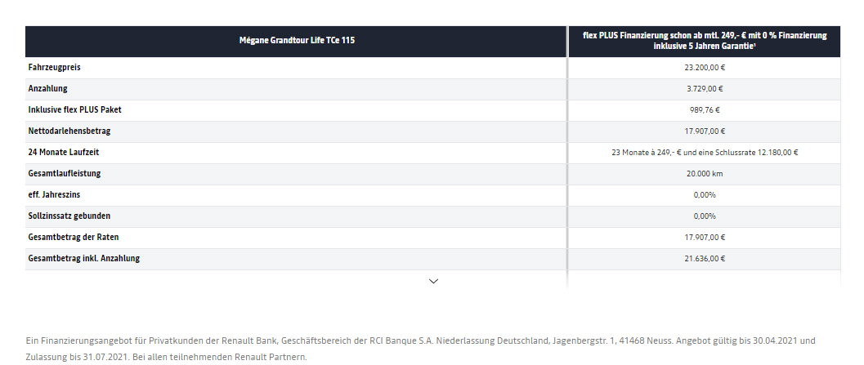
Task: Click the 24 Monate Laufzeit label
Action: click(x=64, y=152)
